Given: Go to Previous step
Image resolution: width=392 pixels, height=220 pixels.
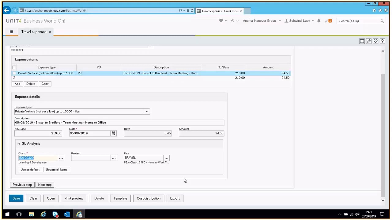Looking at the screenshot, I should click(22, 185).
